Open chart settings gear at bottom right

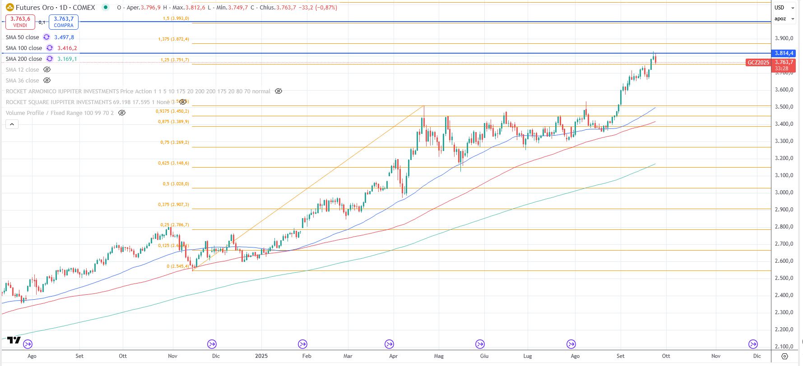tap(784, 356)
